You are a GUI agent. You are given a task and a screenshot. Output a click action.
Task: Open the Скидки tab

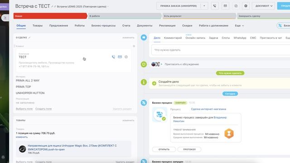pyautogui.click(x=187, y=26)
